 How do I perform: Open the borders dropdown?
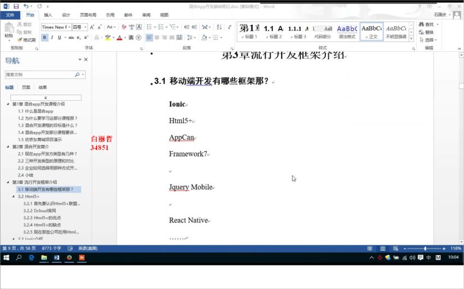[221, 38]
